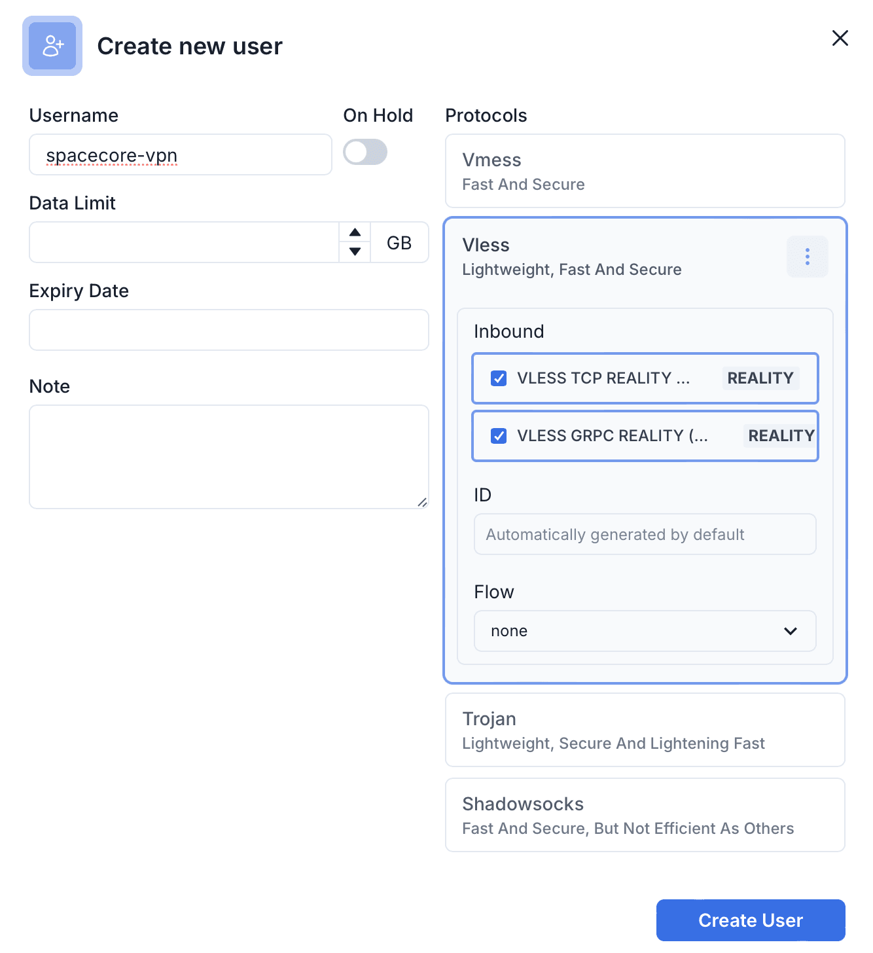Click the Flow dropdown chevron arrow

(790, 631)
